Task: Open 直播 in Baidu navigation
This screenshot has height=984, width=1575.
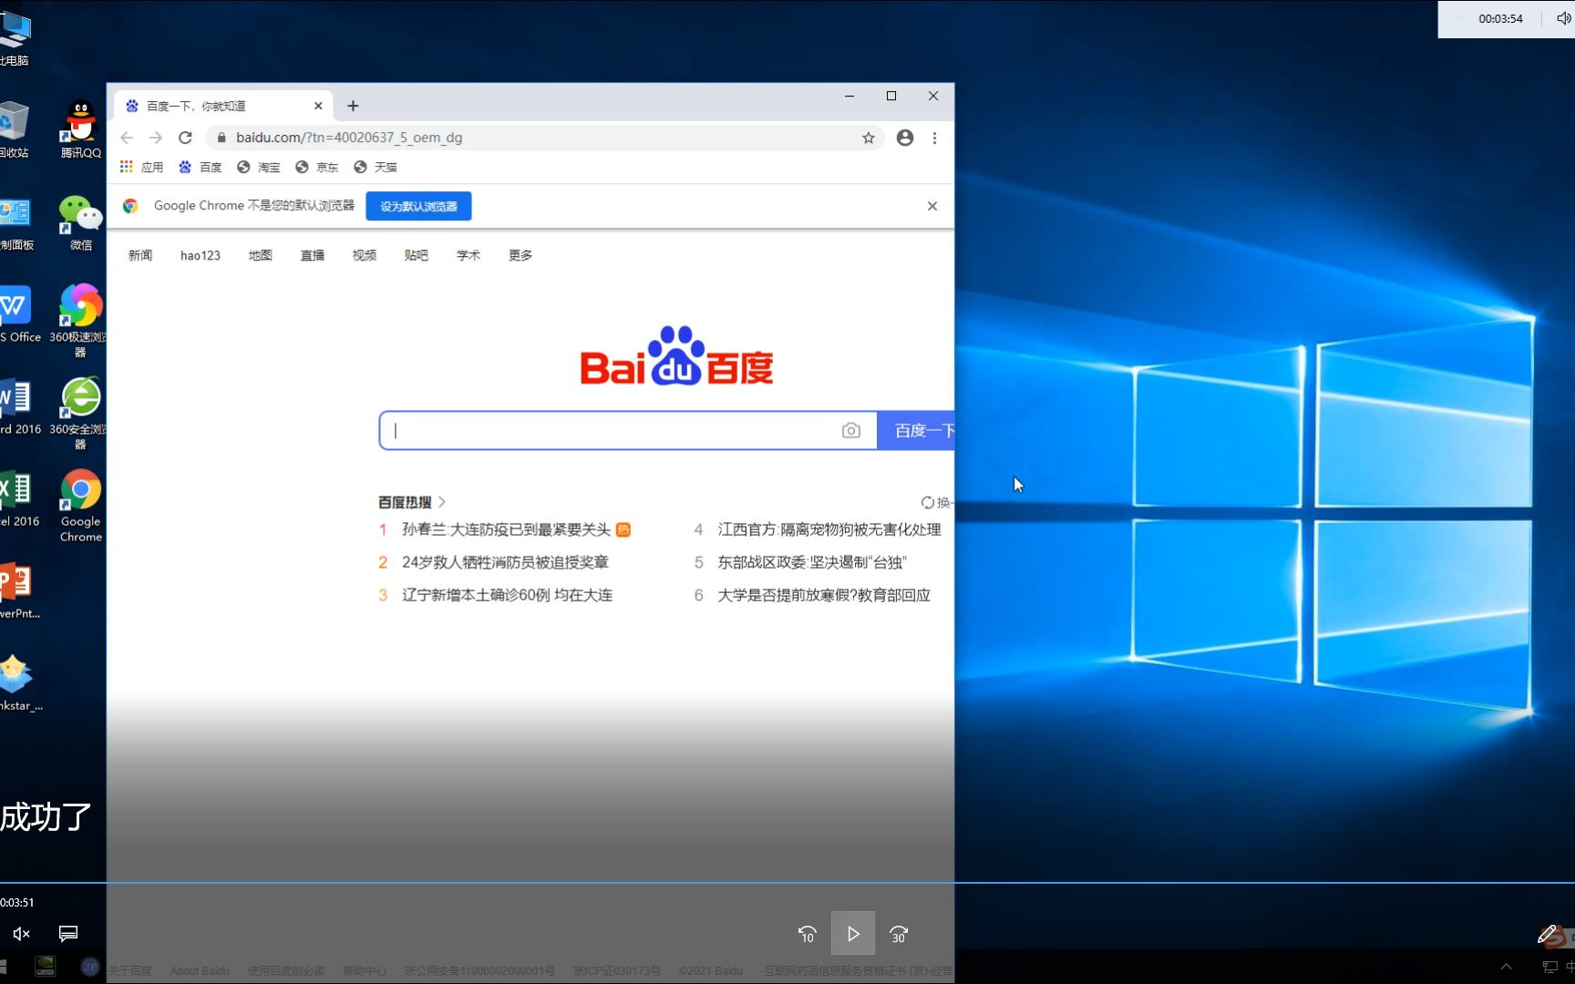Action: pyautogui.click(x=313, y=255)
